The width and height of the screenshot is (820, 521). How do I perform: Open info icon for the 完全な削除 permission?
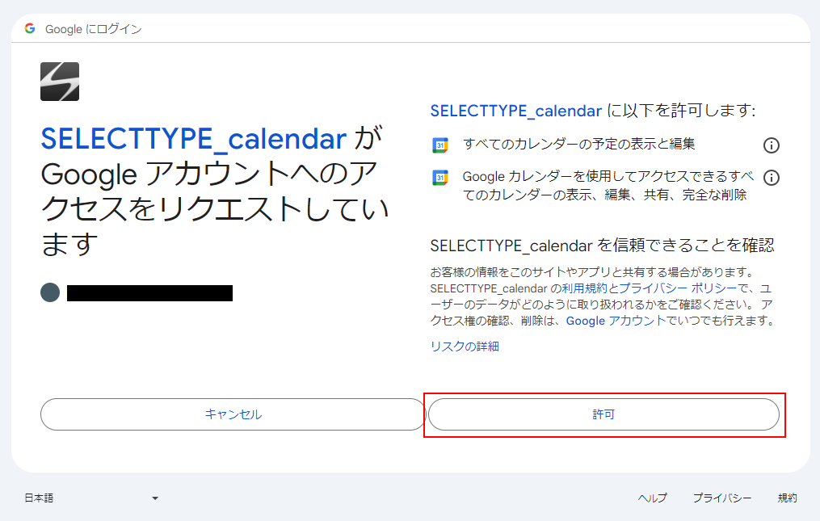coord(771,178)
